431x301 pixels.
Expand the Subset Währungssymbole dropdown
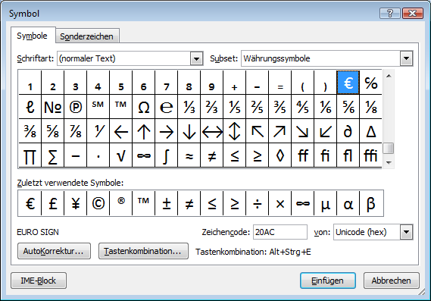406,58
